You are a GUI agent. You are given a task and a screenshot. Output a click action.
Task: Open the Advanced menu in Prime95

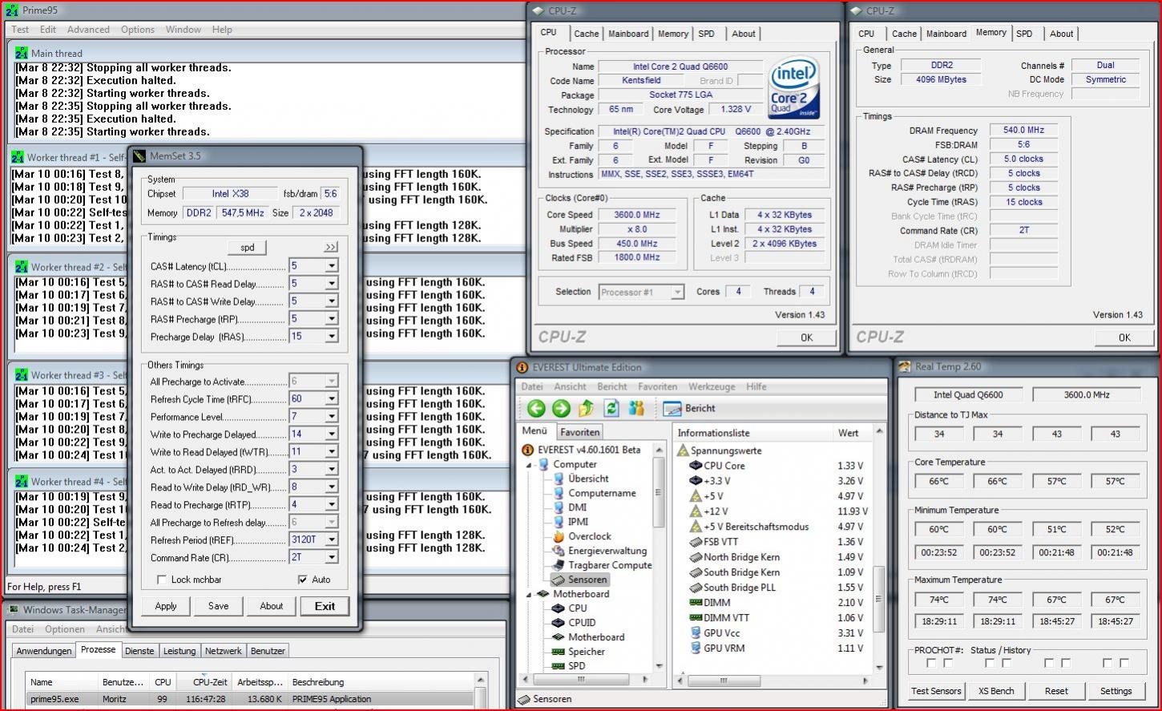[x=88, y=30]
